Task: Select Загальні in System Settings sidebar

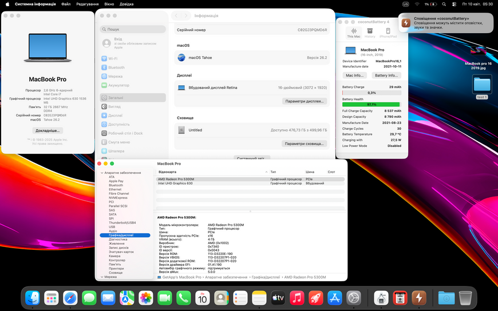Action: pos(133,97)
